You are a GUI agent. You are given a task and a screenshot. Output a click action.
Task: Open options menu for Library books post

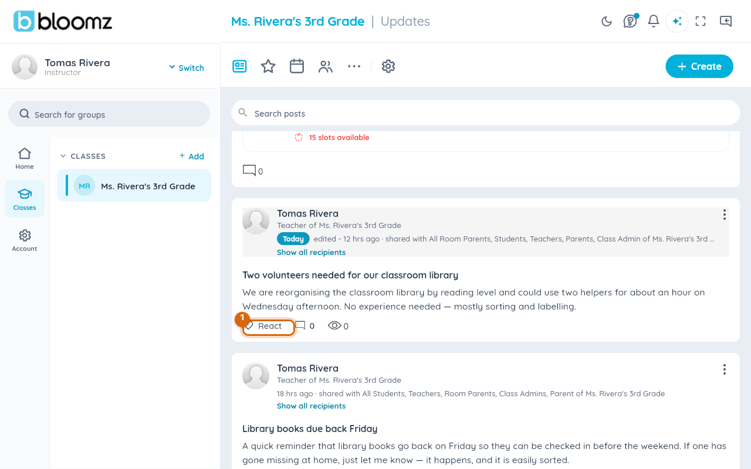tap(725, 369)
